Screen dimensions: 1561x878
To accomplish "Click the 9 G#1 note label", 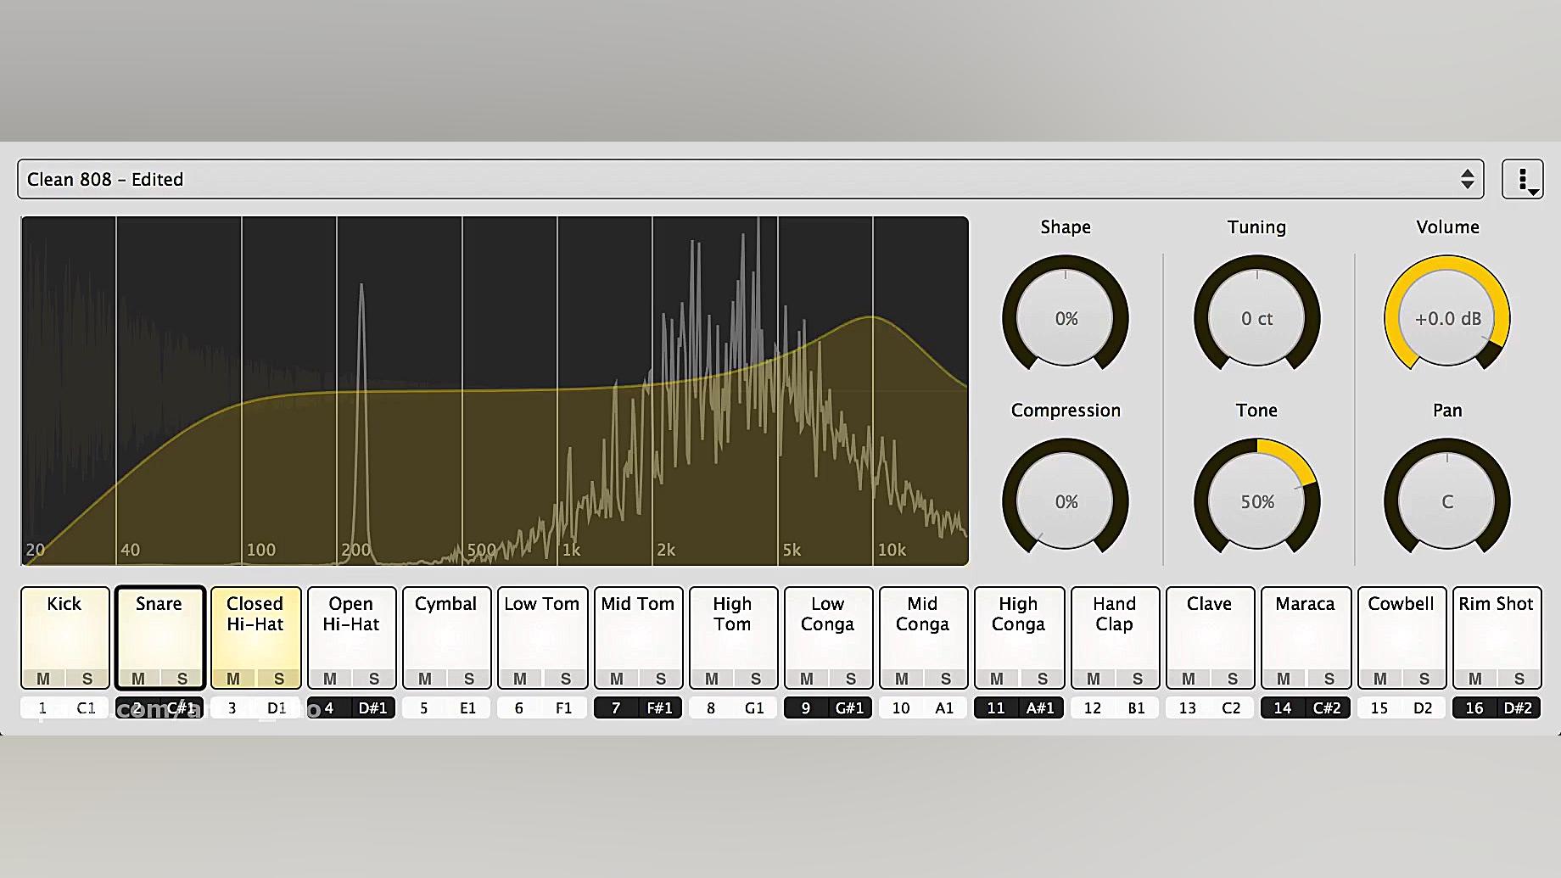I will point(828,707).
